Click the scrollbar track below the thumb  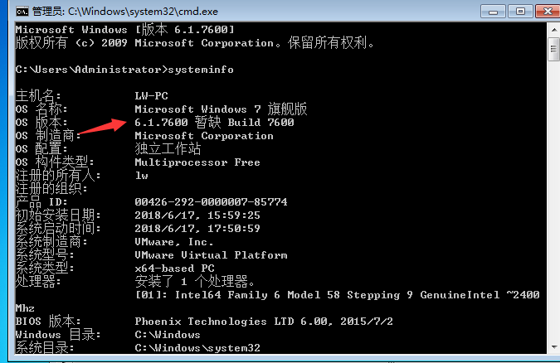click(553, 207)
